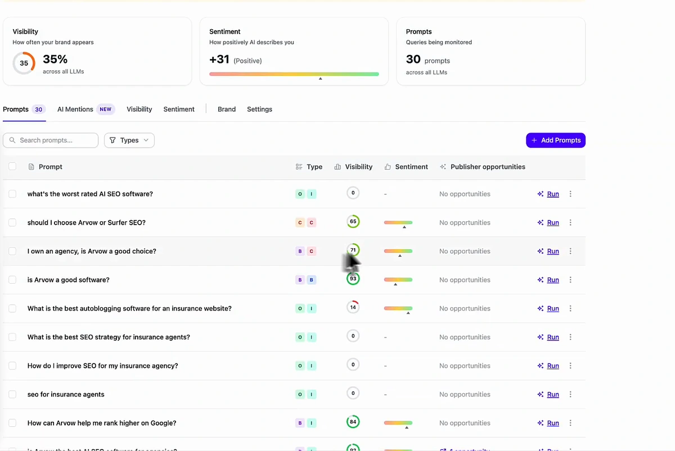Click the chevron on the Types dropdown

pyautogui.click(x=146, y=140)
